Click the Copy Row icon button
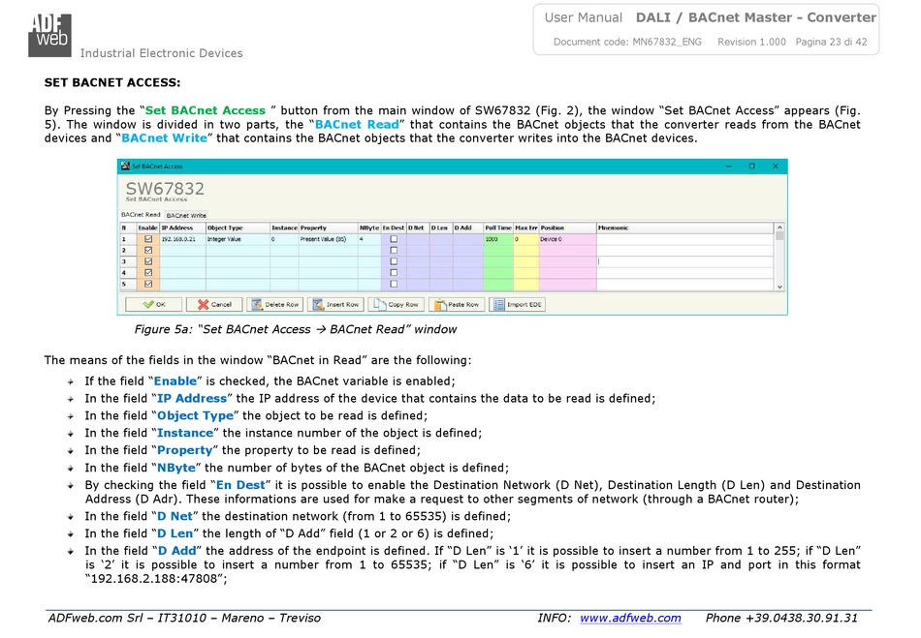 (x=396, y=304)
